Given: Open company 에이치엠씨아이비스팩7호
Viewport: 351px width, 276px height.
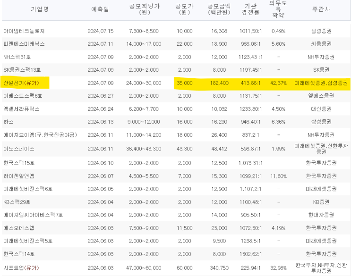Looking at the screenshot, I should [33, 215].
